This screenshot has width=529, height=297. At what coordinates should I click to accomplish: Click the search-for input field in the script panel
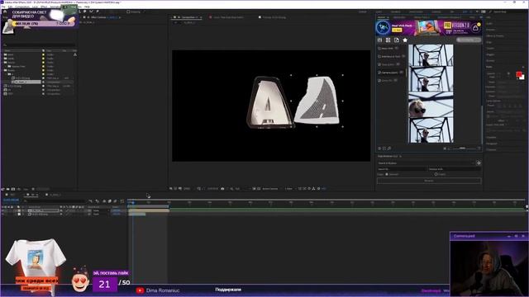[x=402, y=169]
